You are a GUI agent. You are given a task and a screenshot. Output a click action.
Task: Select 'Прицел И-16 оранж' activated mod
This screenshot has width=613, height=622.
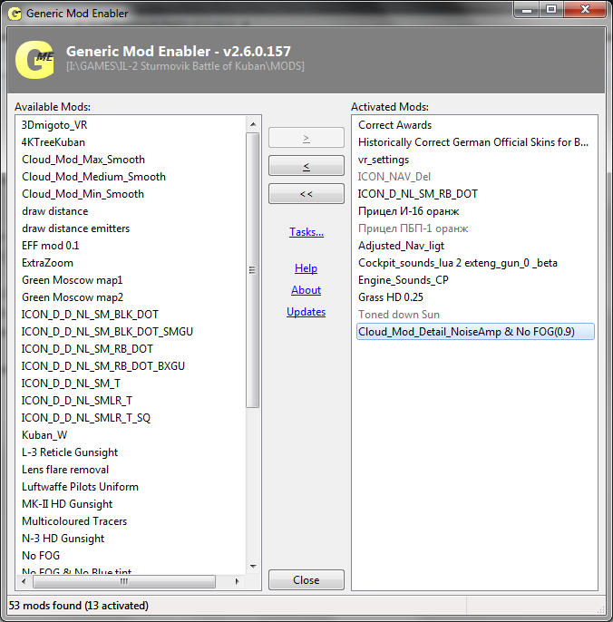pos(409,211)
